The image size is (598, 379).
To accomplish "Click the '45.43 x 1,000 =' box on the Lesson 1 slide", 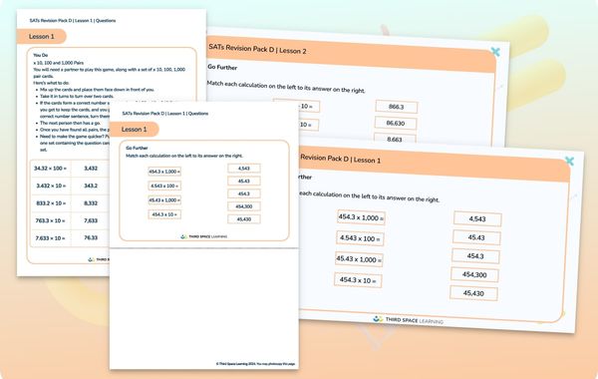I will pyautogui.click(x=359, y=259).
